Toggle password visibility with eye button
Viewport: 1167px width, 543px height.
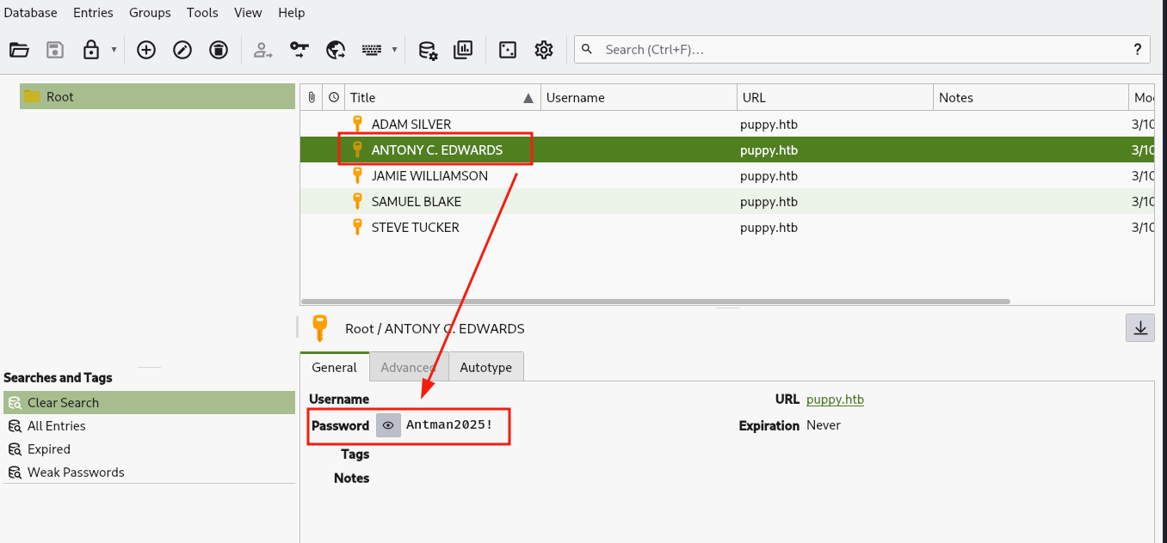tap(388, 425)
